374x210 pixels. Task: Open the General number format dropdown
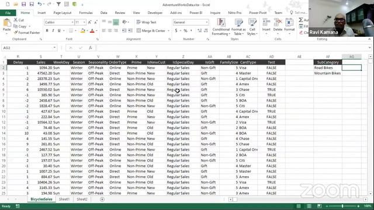206,22
